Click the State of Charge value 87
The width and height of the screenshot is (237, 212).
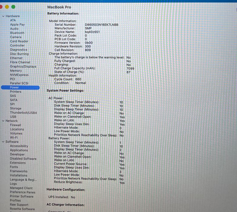pyautogui.click(x=128, y=72)
